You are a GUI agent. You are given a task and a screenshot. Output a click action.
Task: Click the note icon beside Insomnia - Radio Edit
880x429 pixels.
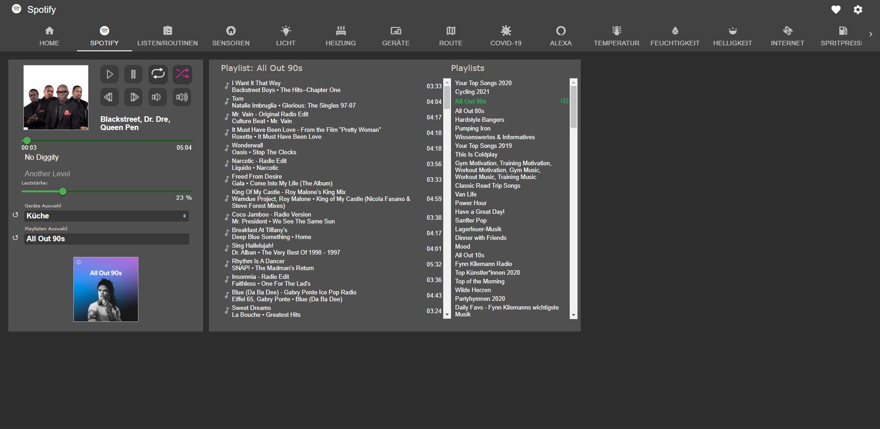[x=226, y=280]
